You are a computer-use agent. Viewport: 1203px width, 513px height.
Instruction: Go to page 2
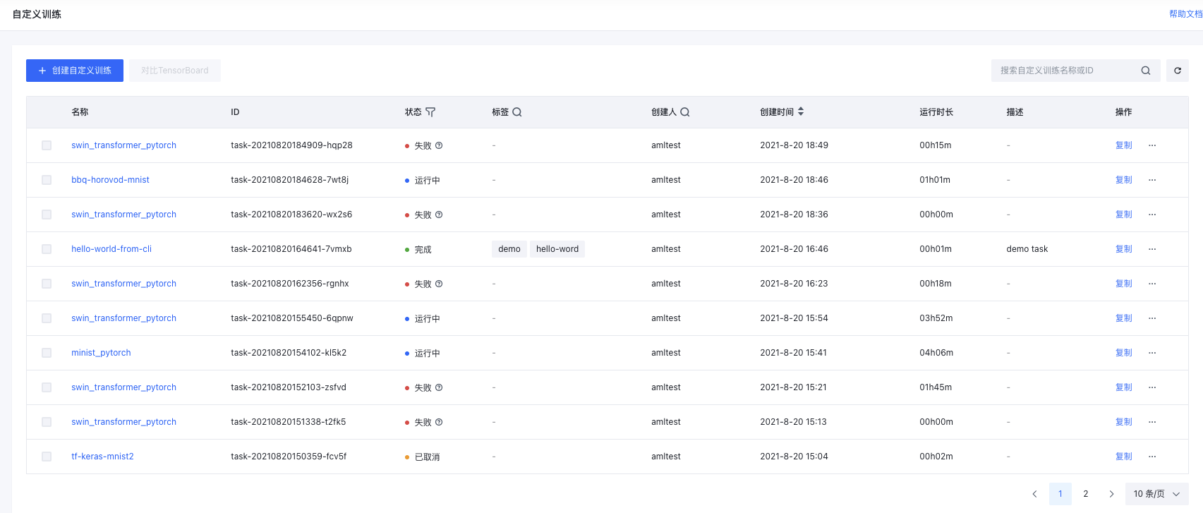click(1086, 494)
